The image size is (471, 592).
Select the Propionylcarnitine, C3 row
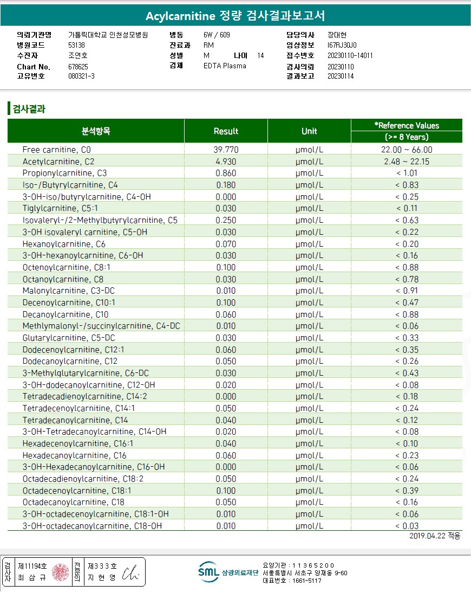point(235,173)
